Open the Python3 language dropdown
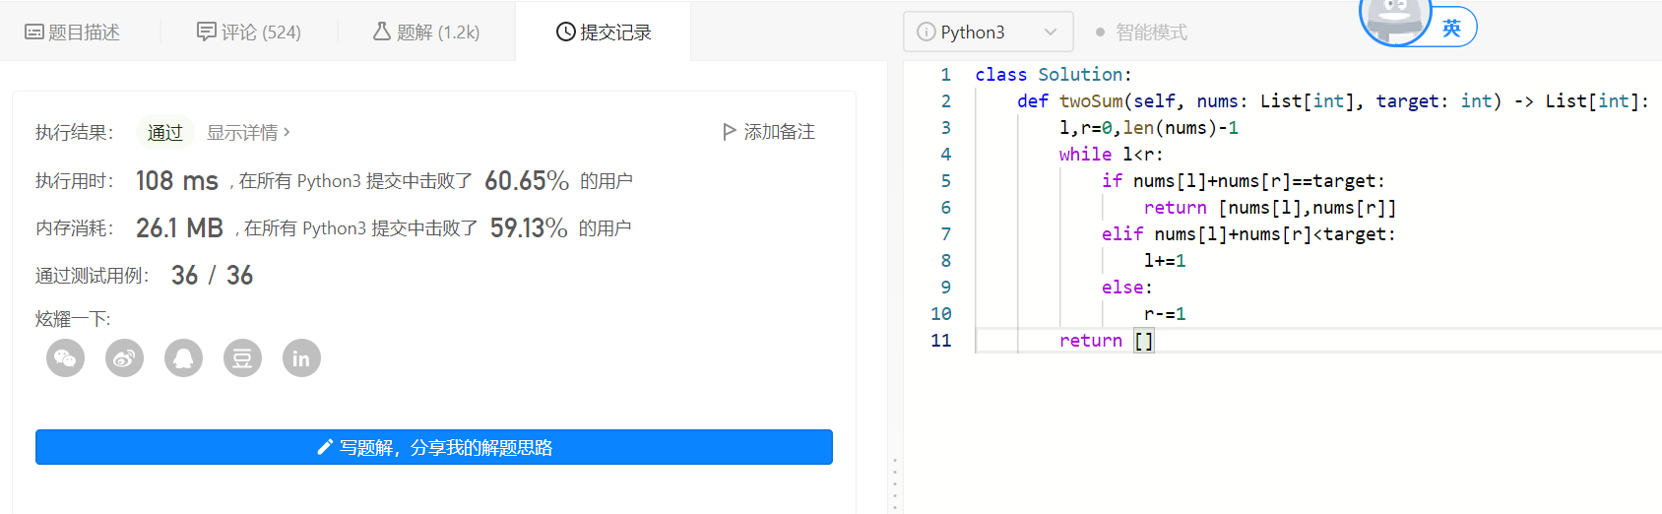 [988, 32]
